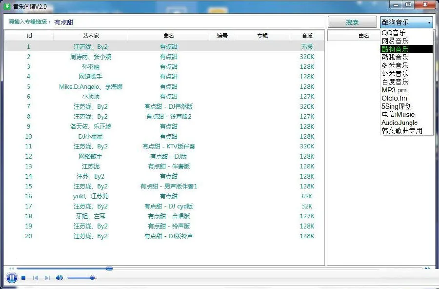Pause the current playback
The image size is (439, 289).
coord(12,277)
